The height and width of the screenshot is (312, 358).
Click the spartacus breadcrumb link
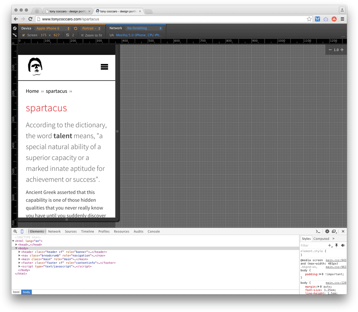coord(57,91)
